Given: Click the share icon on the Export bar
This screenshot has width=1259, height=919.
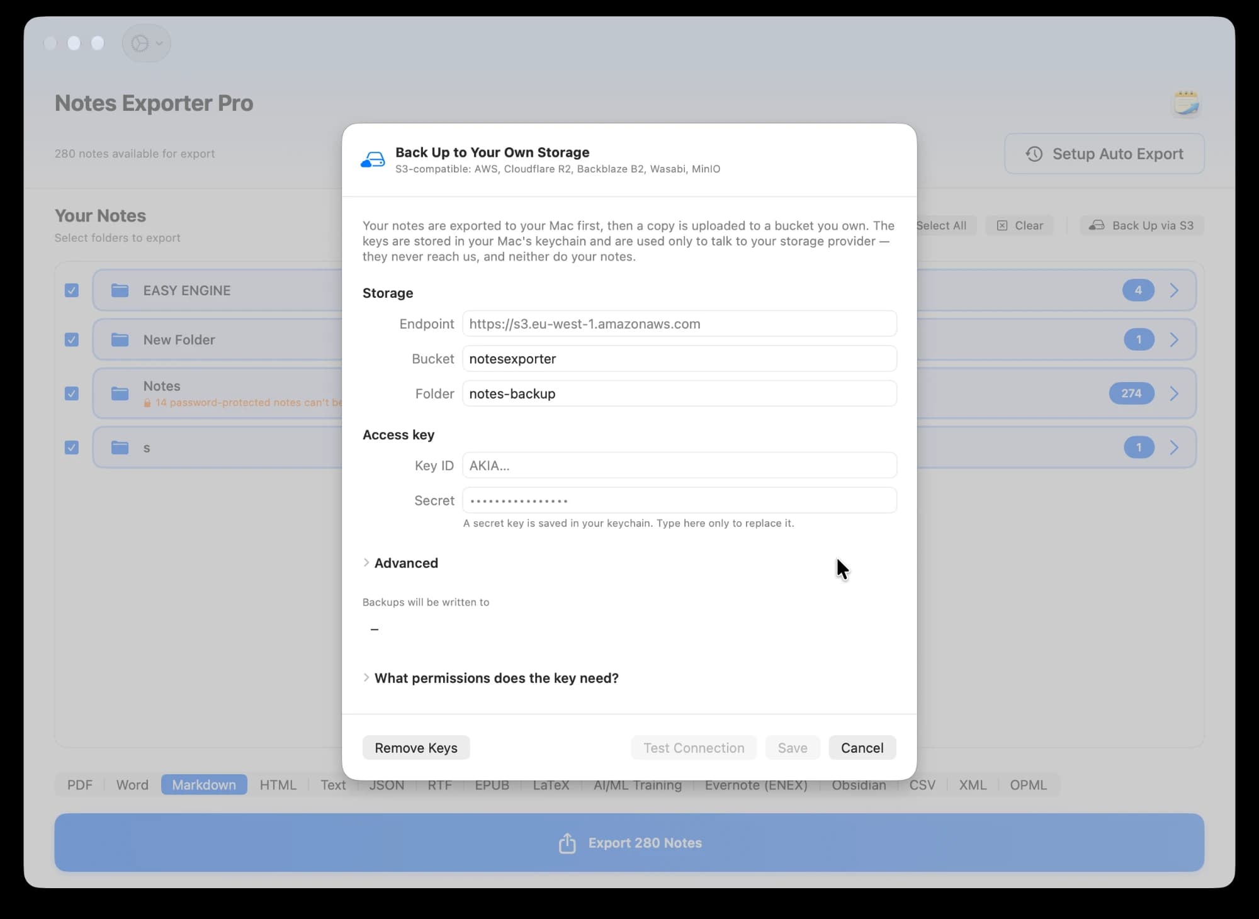Looking at the screenshot, I should coord(567,843).
